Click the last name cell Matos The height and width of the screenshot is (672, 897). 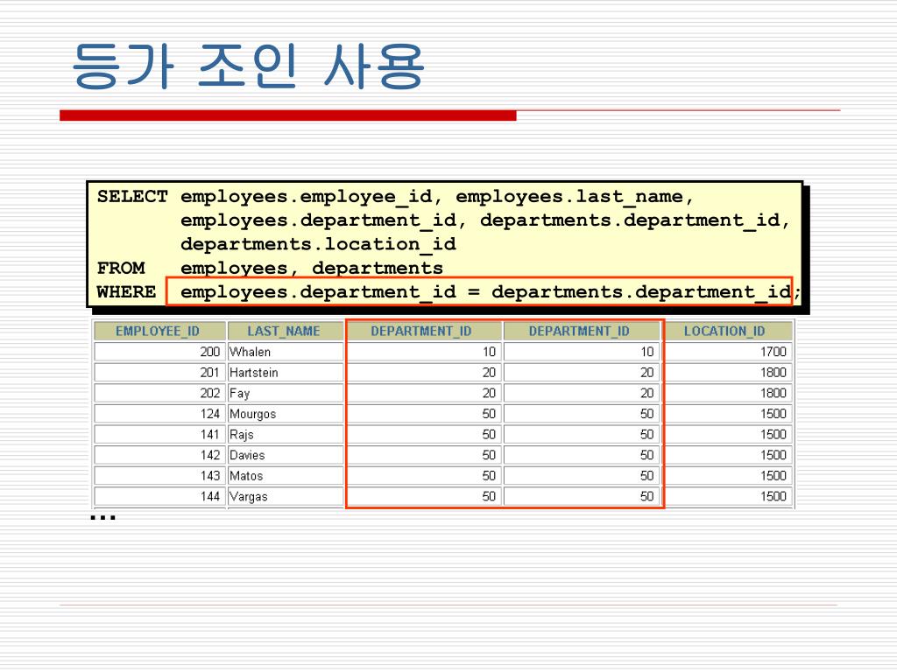286,475
